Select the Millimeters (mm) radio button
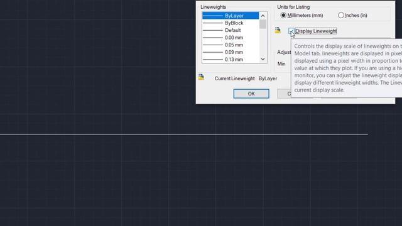Screen dimensions: 402x226 (283, 15)
